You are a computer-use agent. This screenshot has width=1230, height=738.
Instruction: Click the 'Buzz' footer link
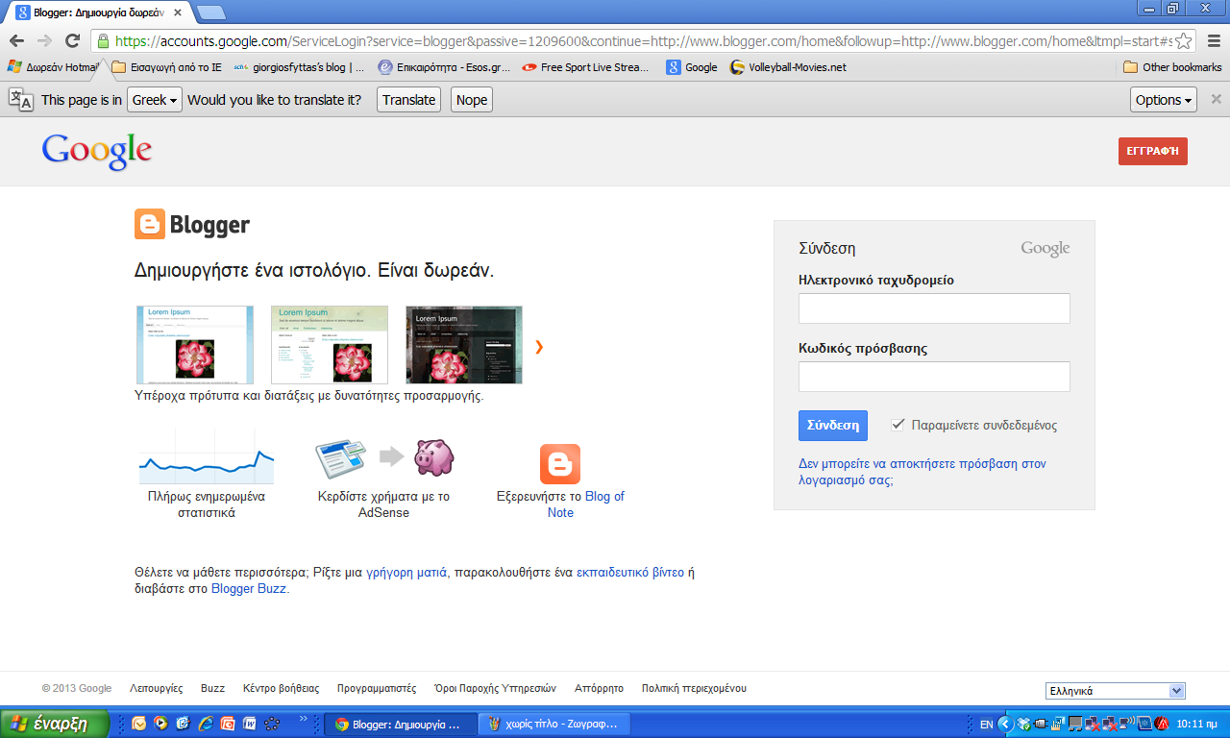tap(212, 688)
